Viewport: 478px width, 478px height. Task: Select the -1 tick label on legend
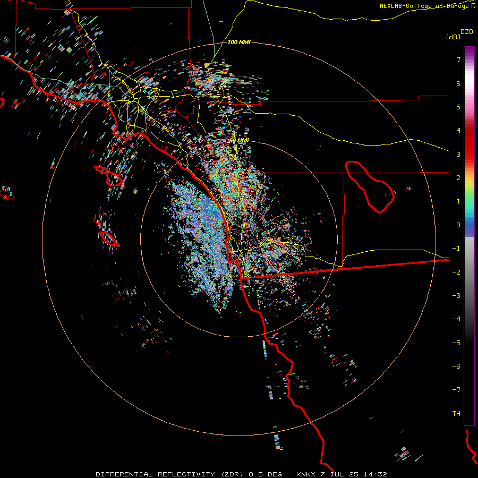(x=456, y=249)
